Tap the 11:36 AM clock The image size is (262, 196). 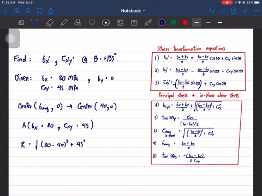[x=8, y=3]
